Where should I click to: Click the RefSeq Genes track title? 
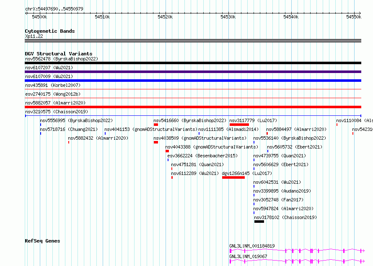[42, 241]
